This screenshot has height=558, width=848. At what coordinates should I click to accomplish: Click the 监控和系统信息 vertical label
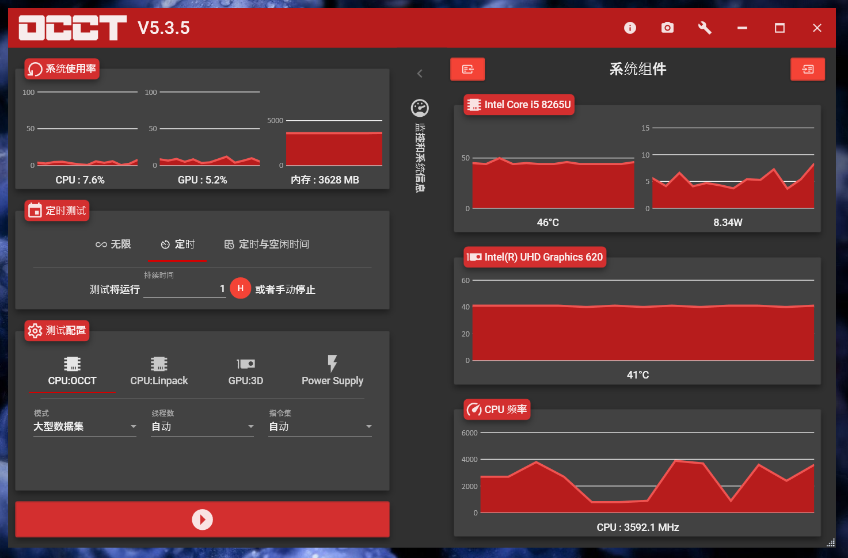click(x=420, y=158)
